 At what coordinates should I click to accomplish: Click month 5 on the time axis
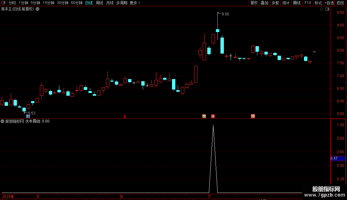click(x=38, y=197)
